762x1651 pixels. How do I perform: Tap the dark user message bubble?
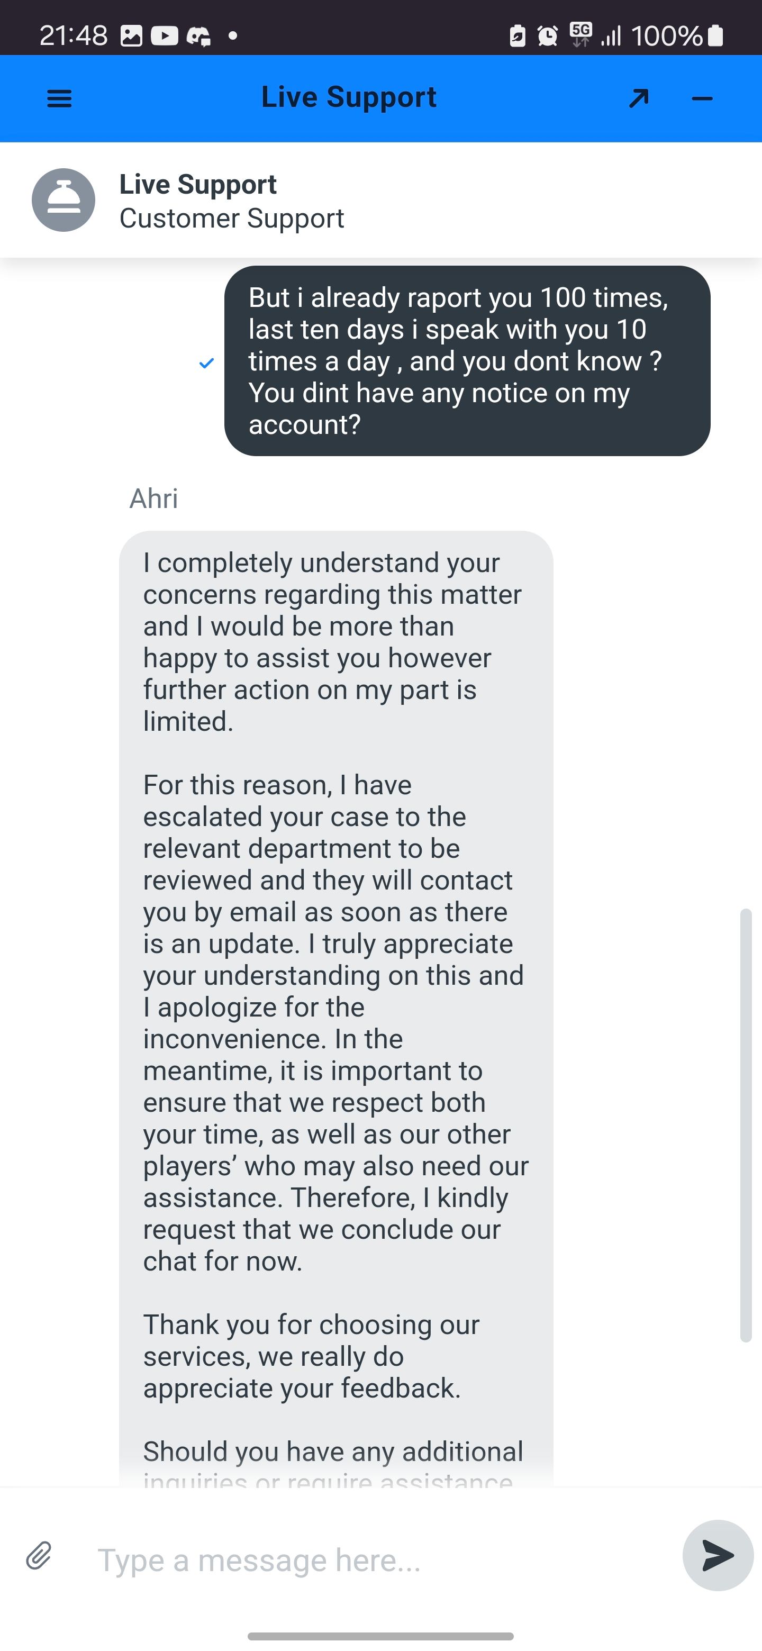point(467,361)
